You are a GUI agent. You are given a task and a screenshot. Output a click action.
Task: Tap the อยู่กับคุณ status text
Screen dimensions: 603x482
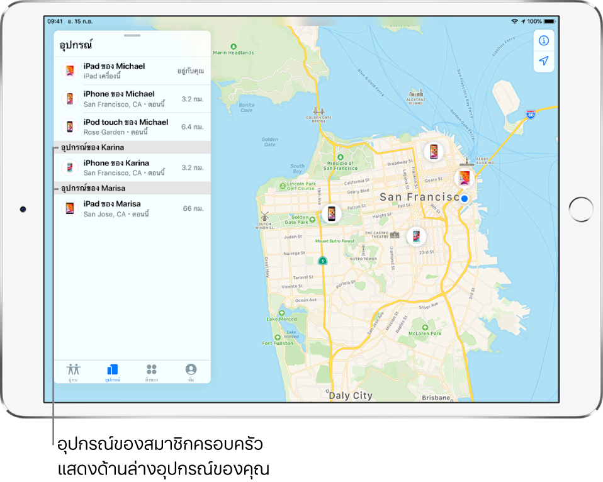(x=190, y=71)
